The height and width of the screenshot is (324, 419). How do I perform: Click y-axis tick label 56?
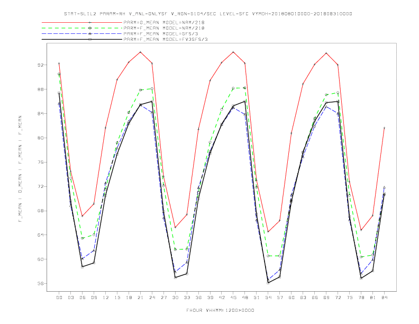pos(40,284)
